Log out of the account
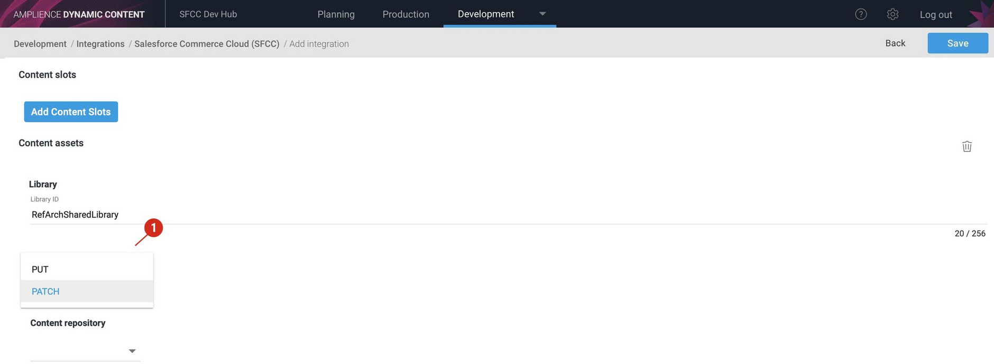The image size is (994, 364). (936, 15)
